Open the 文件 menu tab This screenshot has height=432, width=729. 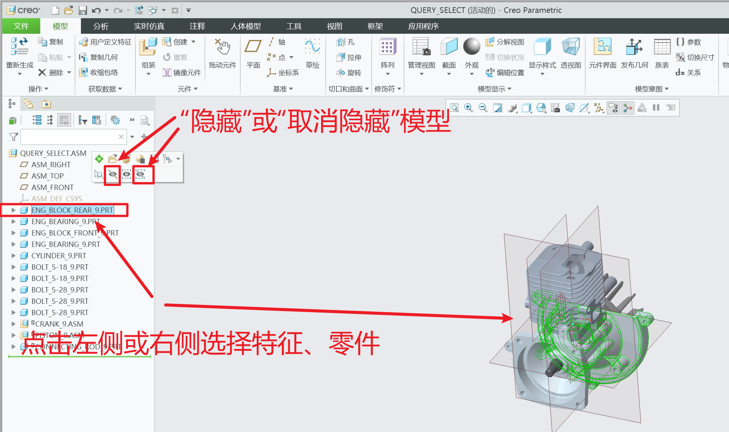(21, 26)
